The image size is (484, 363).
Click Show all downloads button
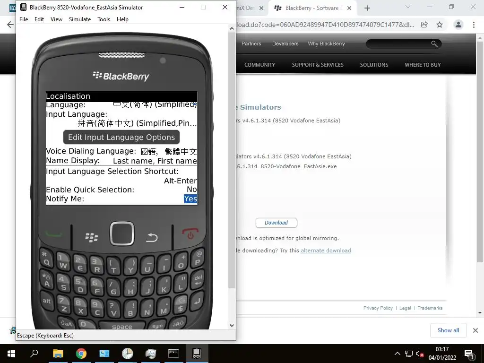[448, 330]
